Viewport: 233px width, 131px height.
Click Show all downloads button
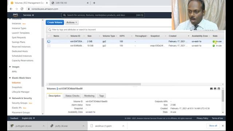click(213, 126)
